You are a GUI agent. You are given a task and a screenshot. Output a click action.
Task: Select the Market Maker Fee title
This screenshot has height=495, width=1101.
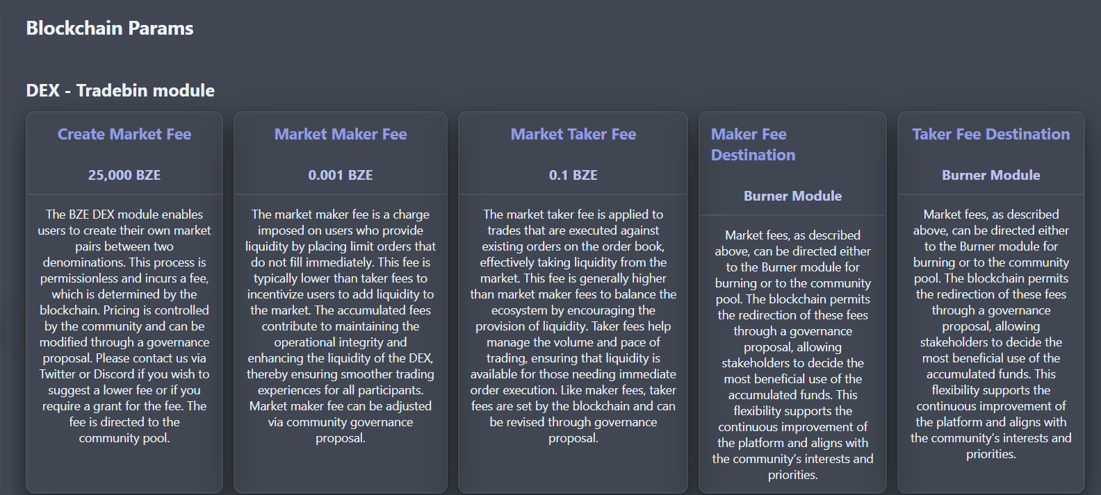coord(341,135)
